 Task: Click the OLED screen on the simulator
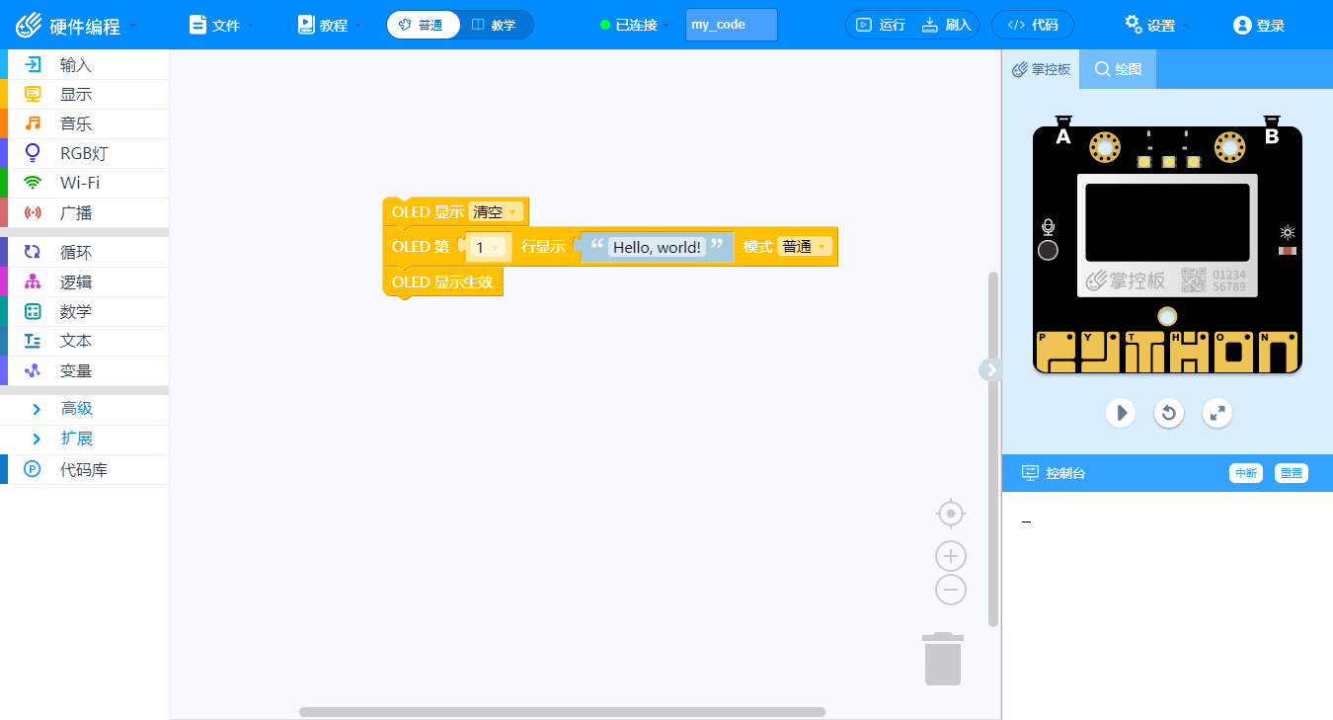(x=1167, y=222)
